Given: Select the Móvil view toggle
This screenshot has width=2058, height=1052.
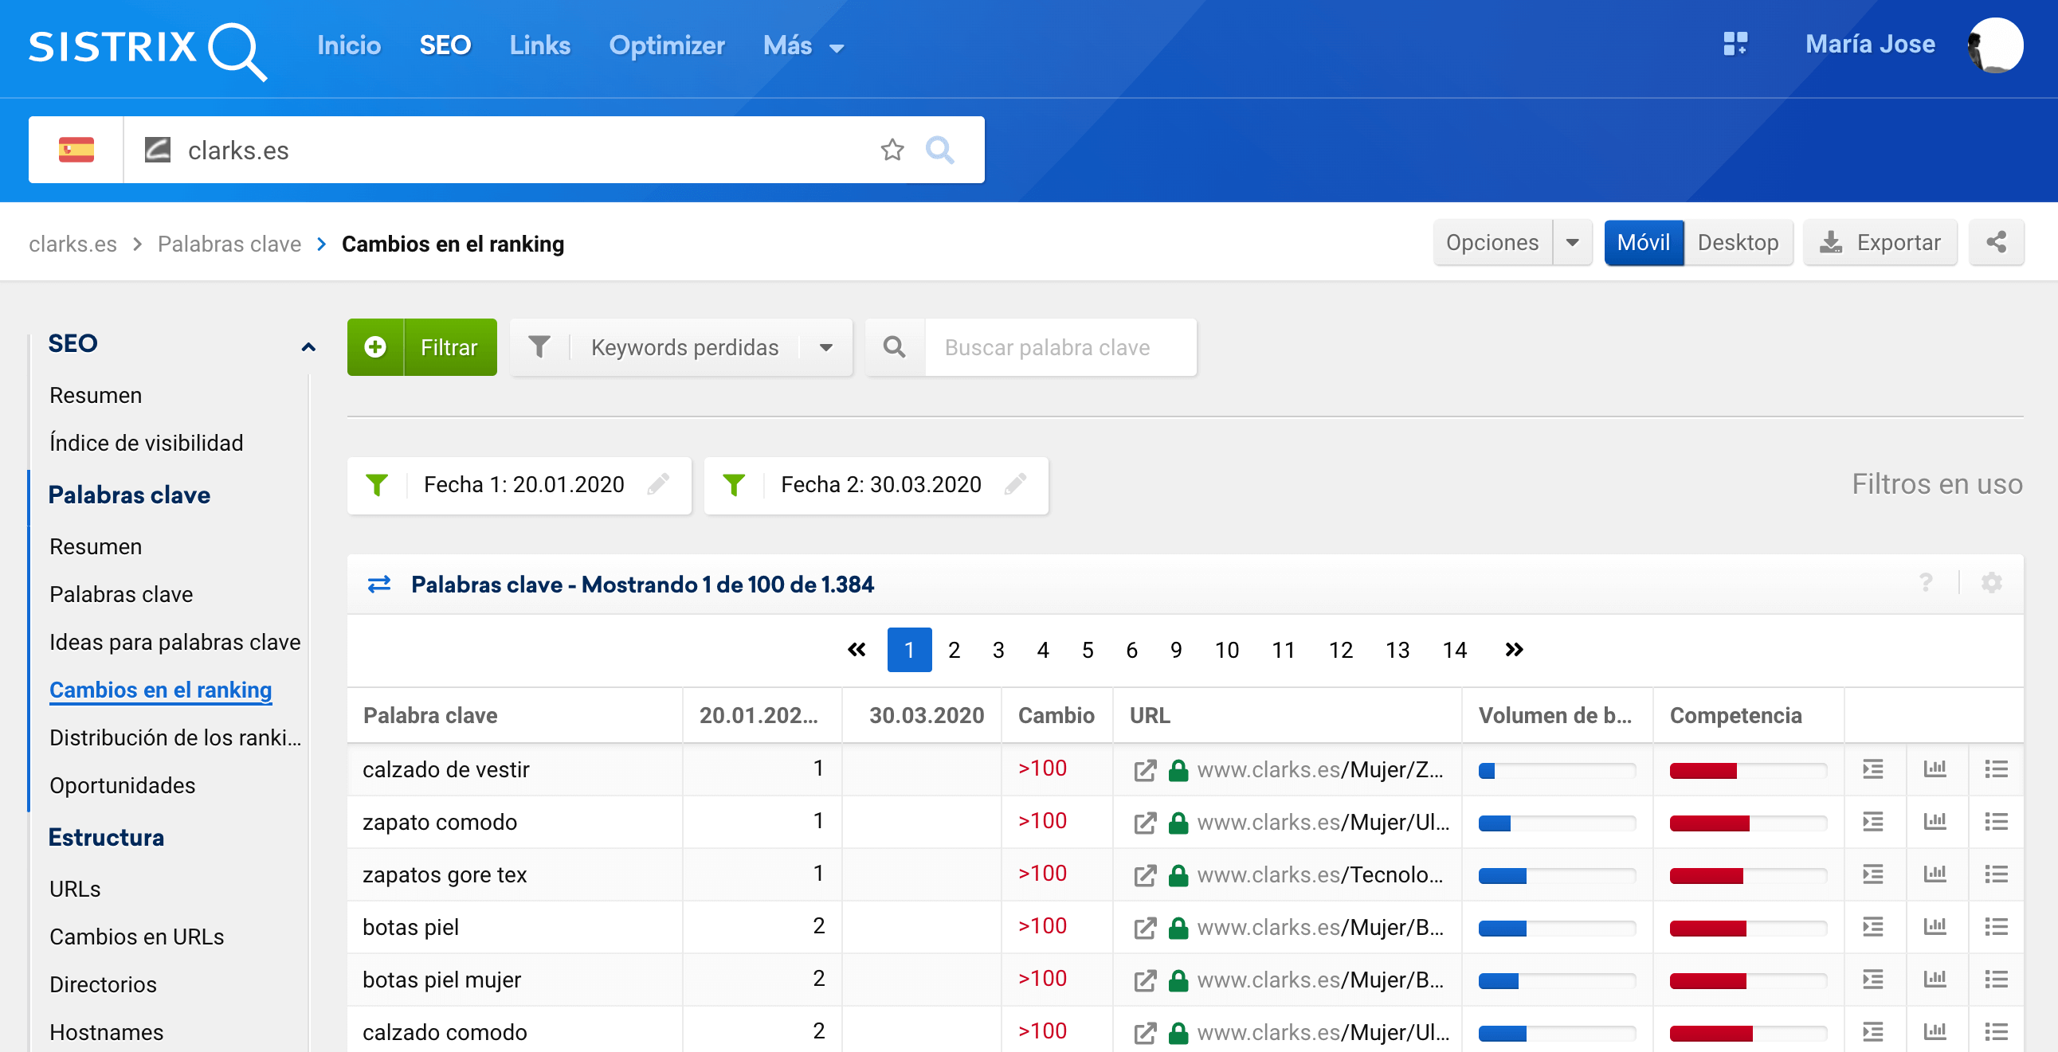Looking at the screenshot, I should tap(1643, 242).
